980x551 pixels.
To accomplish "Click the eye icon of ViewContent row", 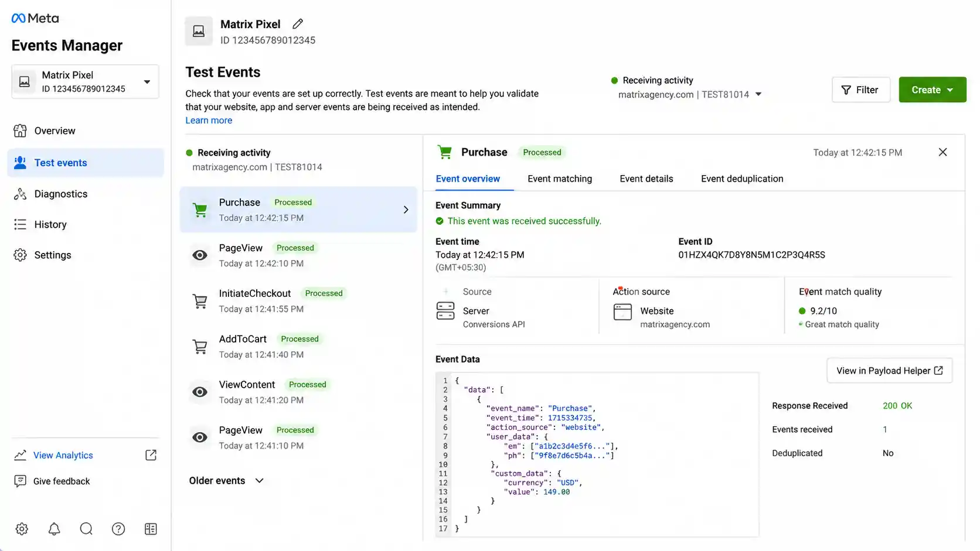I will 200,392.
